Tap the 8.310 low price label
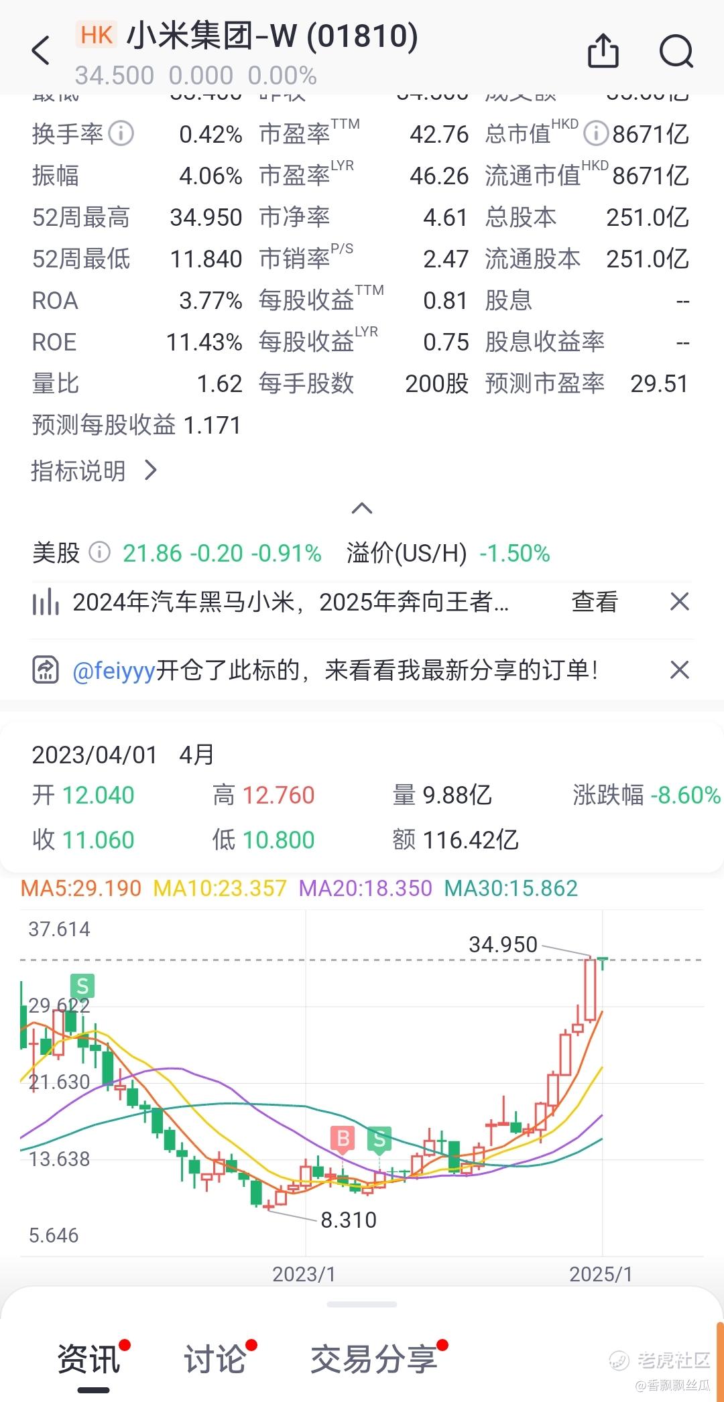Viewport: 724px width, 1402px height. (x=349, y=1219)
